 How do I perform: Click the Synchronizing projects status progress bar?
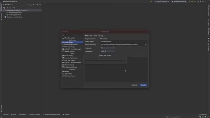[190, 117]
